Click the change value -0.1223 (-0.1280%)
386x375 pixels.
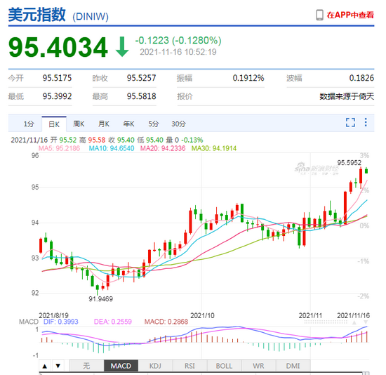(178, 41)
